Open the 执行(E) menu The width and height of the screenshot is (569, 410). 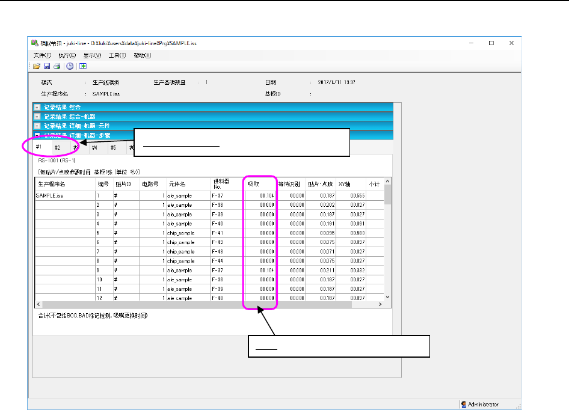coord(67,55)
